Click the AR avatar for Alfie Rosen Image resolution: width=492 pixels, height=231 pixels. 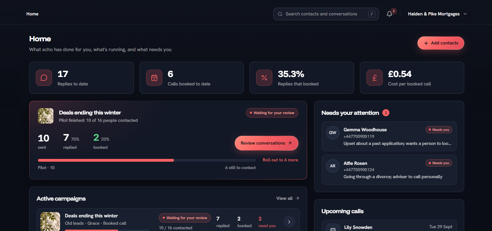pyautogui.click(x=333, y=166)
